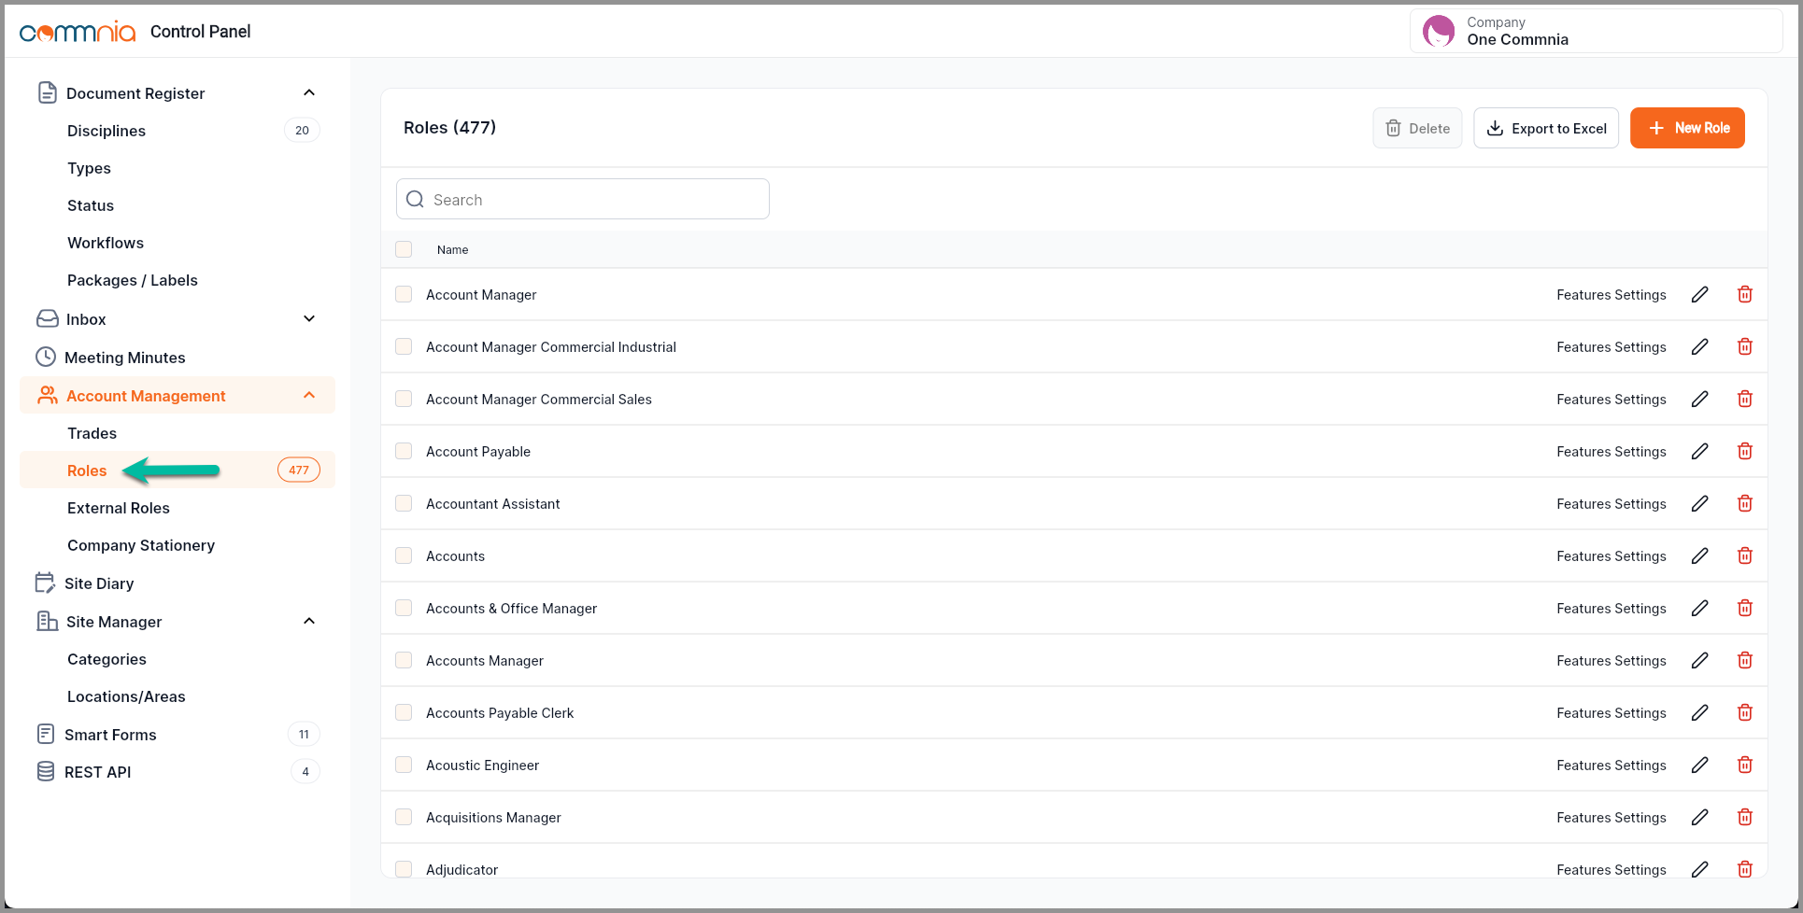Expand the Inbox section
The width and height of the screenshot is (1803, 913).
[x=309, y=318]
